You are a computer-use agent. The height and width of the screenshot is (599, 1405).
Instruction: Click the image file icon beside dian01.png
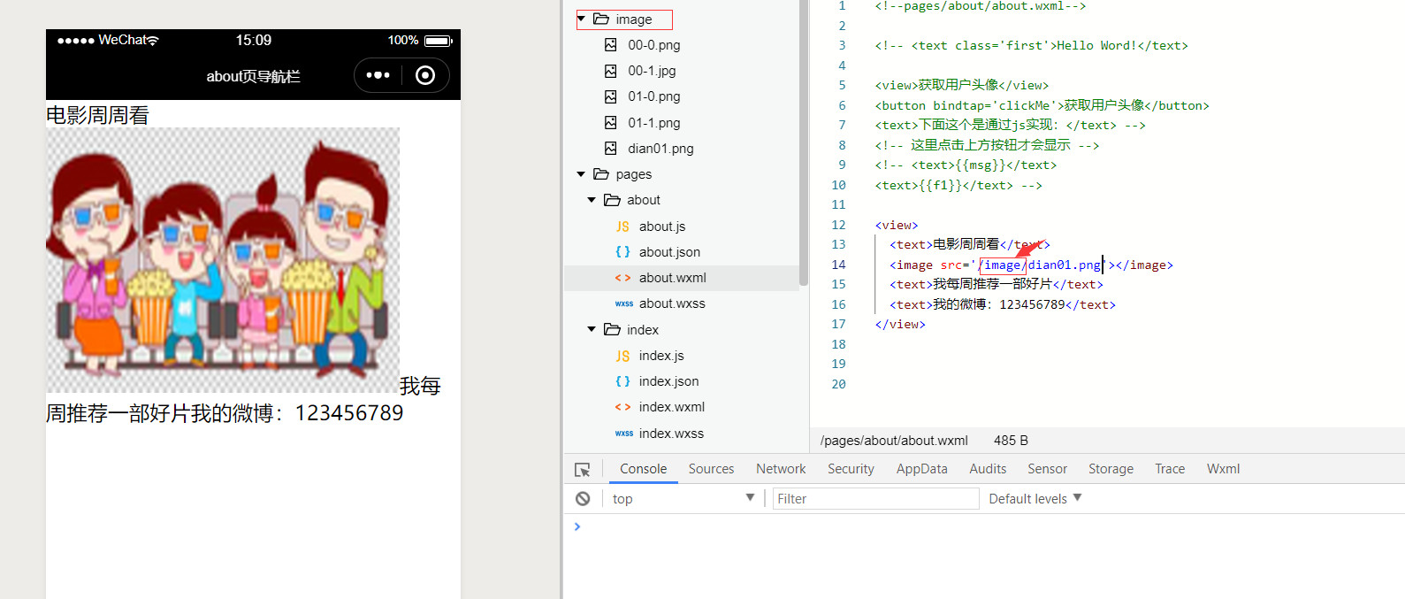611,149
